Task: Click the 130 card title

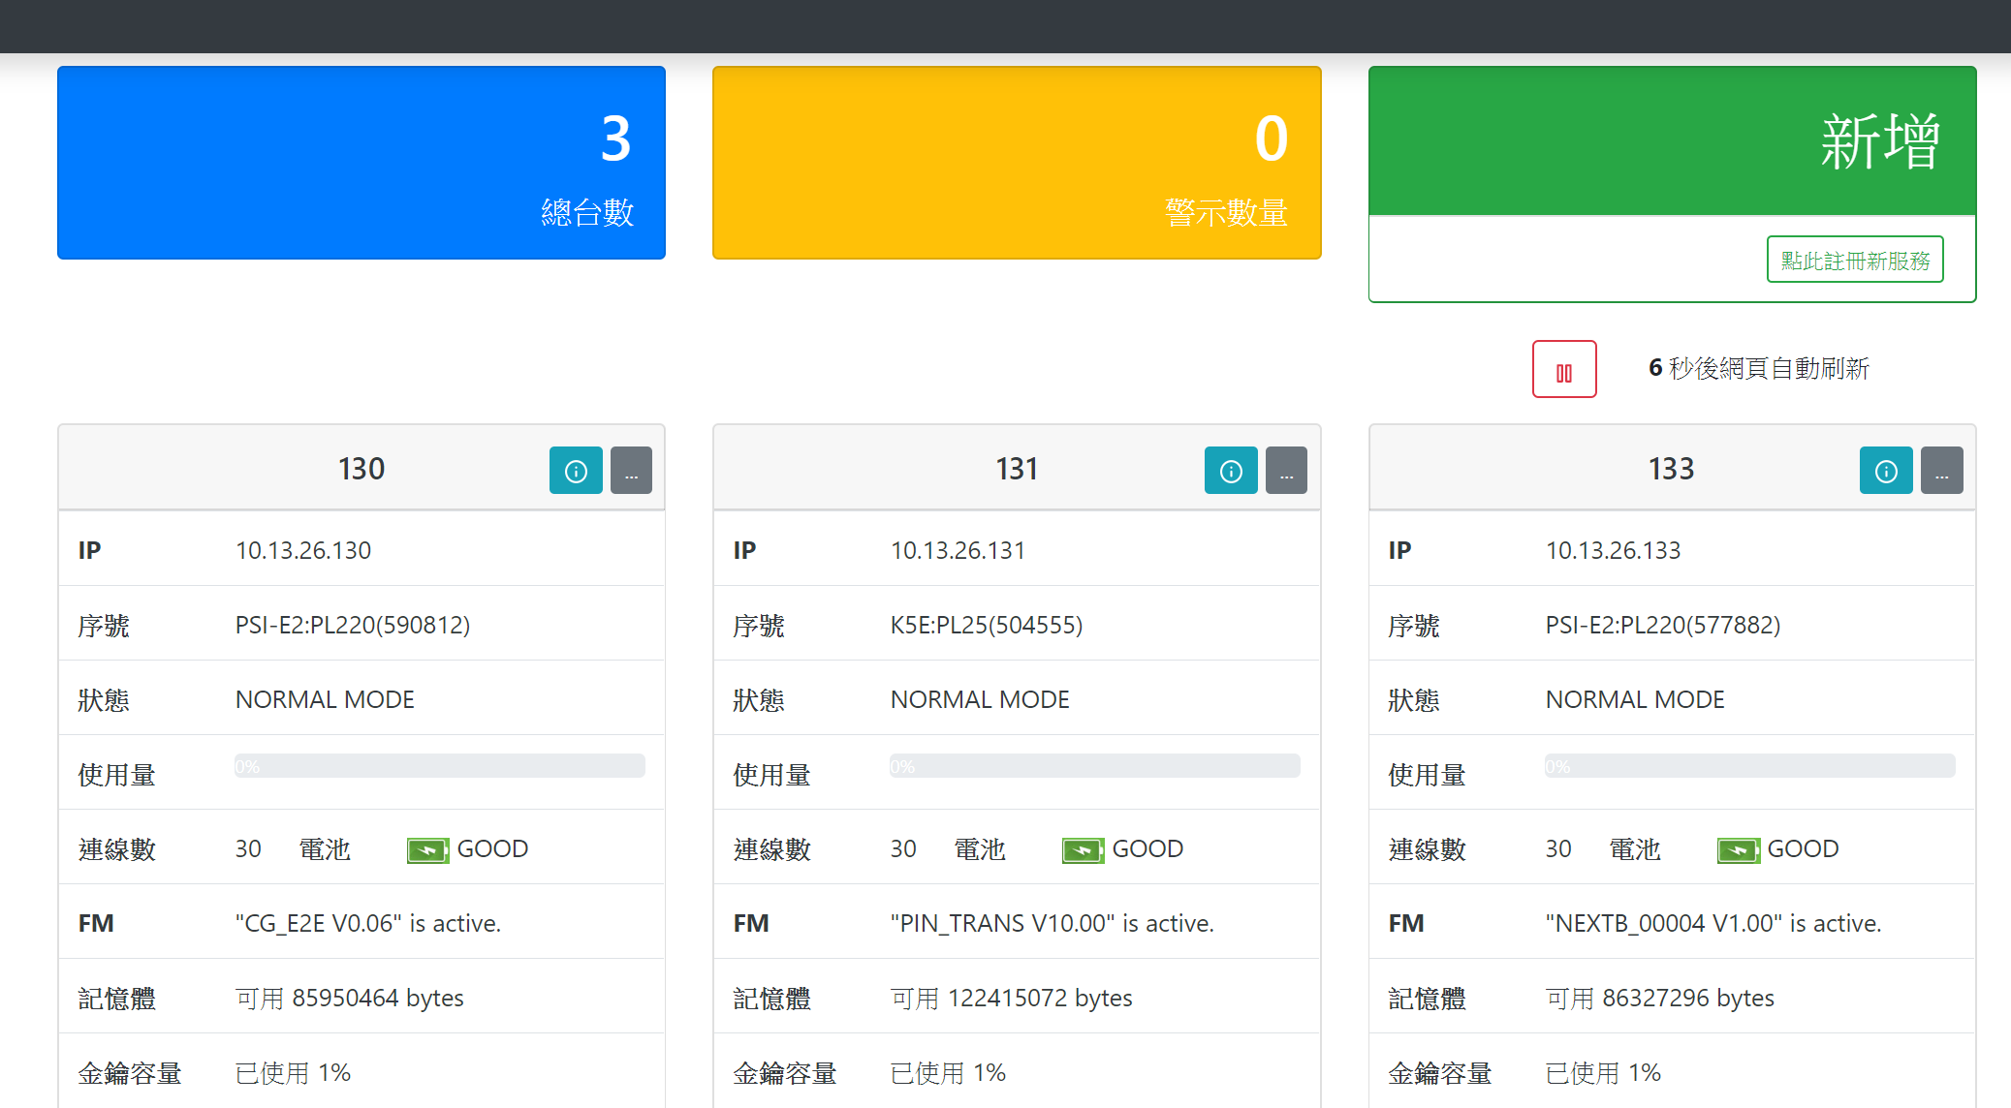Action: tap(361, 469)
